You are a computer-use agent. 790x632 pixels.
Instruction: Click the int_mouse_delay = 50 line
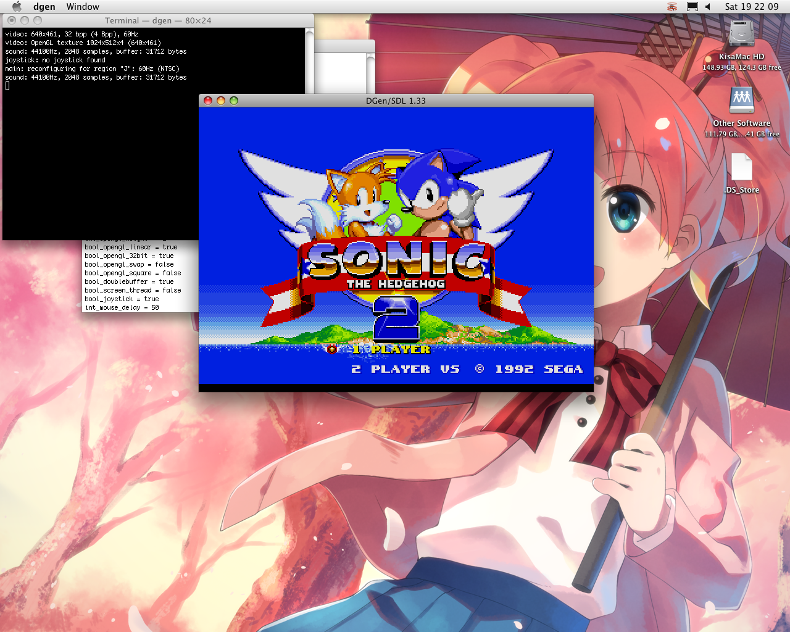tap(122, 307)
